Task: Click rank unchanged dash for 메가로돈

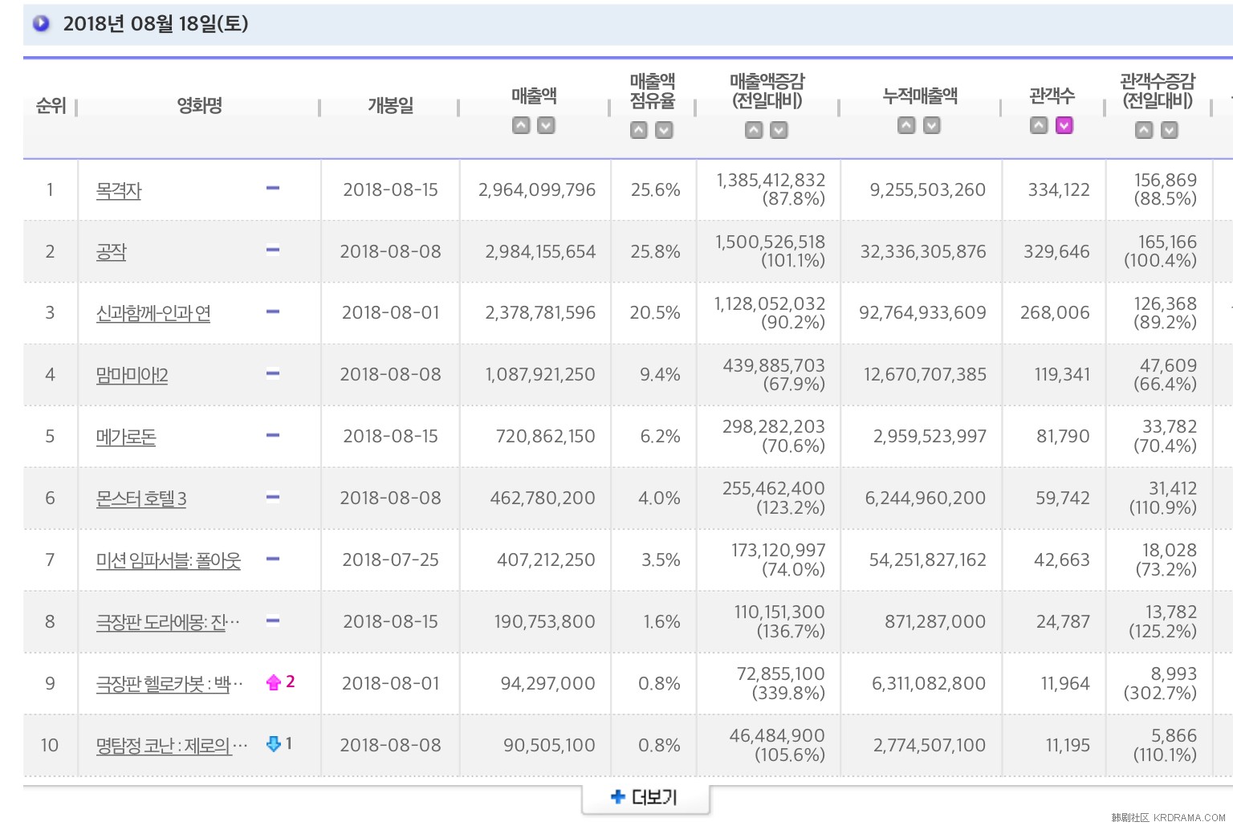Action: point(273,435)
